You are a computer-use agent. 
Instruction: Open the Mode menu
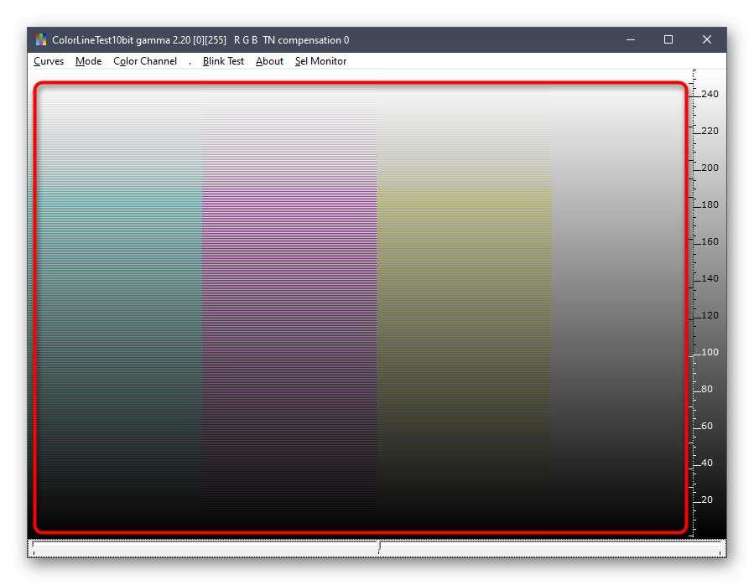[x=88, y=61]
